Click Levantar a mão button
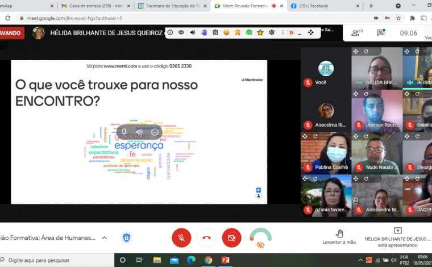The width and height of the screenshot is (432, 267). [339, 237]
